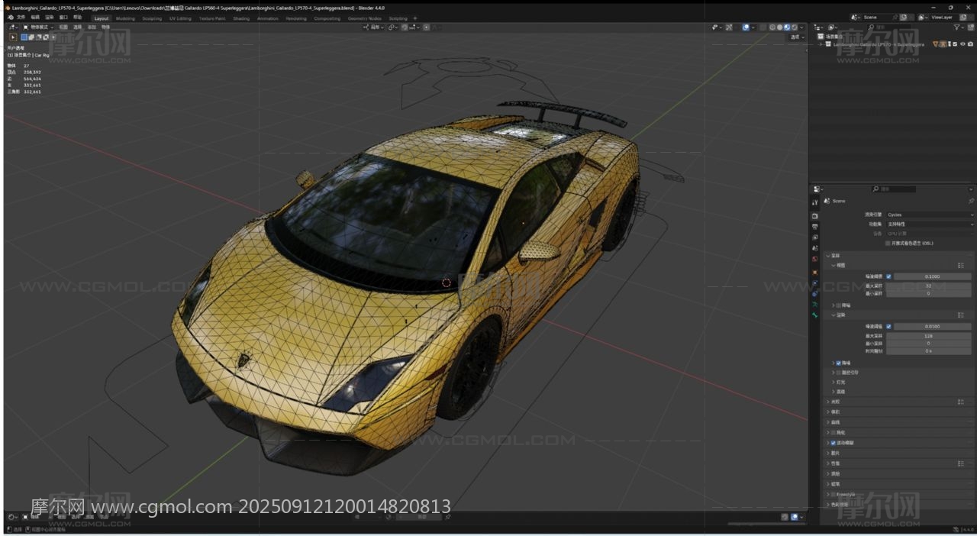
Task: Open the 物体模式 object mode dropdown
Action: 38,27
